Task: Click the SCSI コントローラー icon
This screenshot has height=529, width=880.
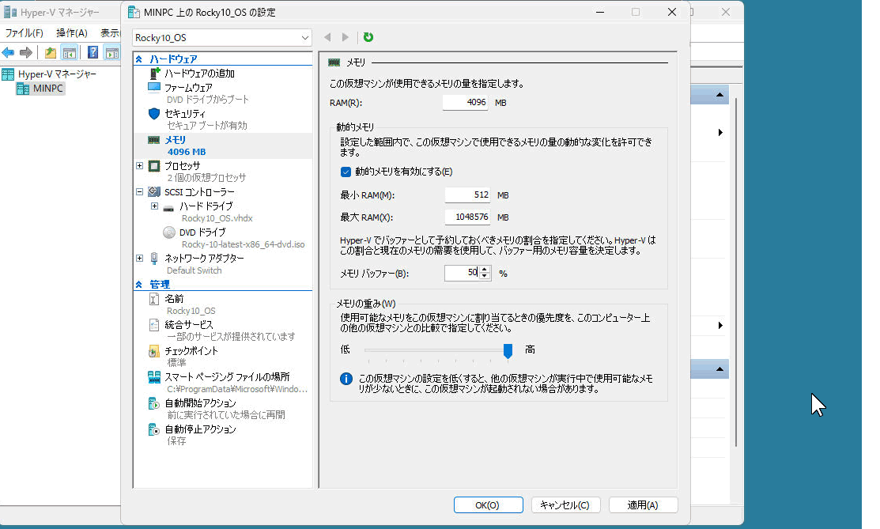Action: tap(154, 191)
